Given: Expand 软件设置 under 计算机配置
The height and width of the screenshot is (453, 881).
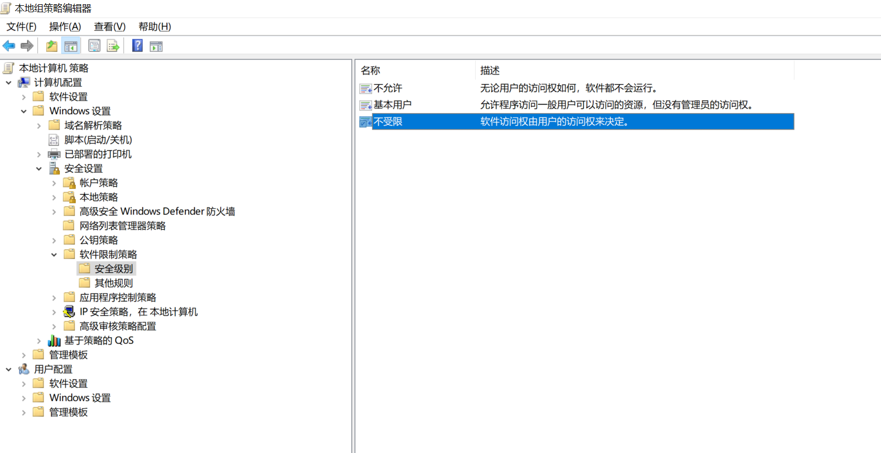Looking at the screenshot, I should [x=23, y=97].
